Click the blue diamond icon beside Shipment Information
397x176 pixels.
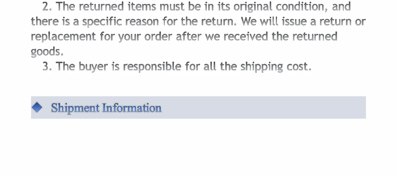click(x=37, y=107)
